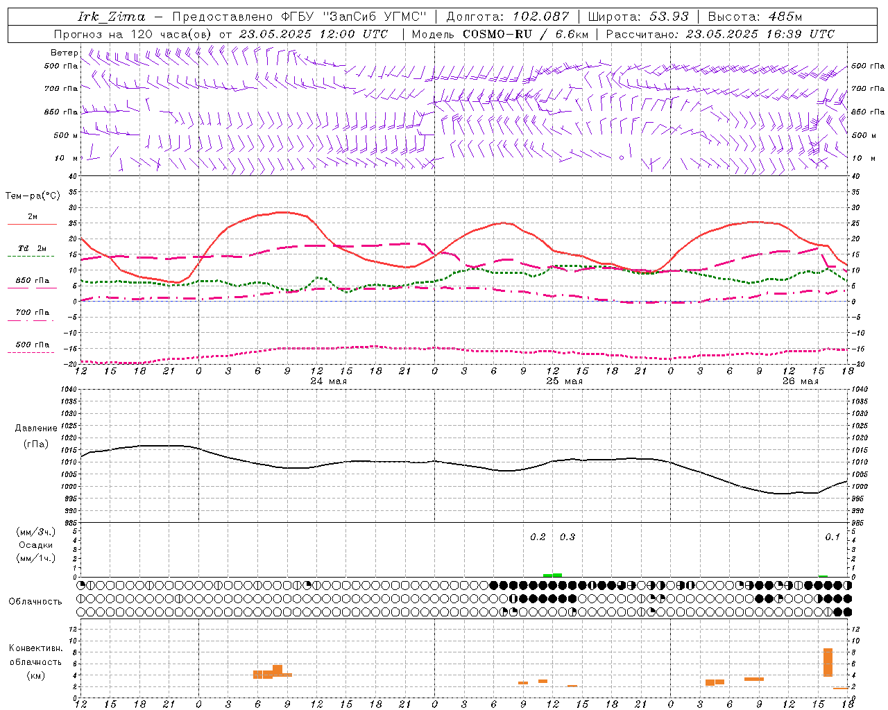Select the latitude value 53.93
The height and width of the screenshot is (710, 888).
click(669, 17)
